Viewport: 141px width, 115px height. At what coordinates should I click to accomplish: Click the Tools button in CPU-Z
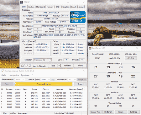[53, 65]
